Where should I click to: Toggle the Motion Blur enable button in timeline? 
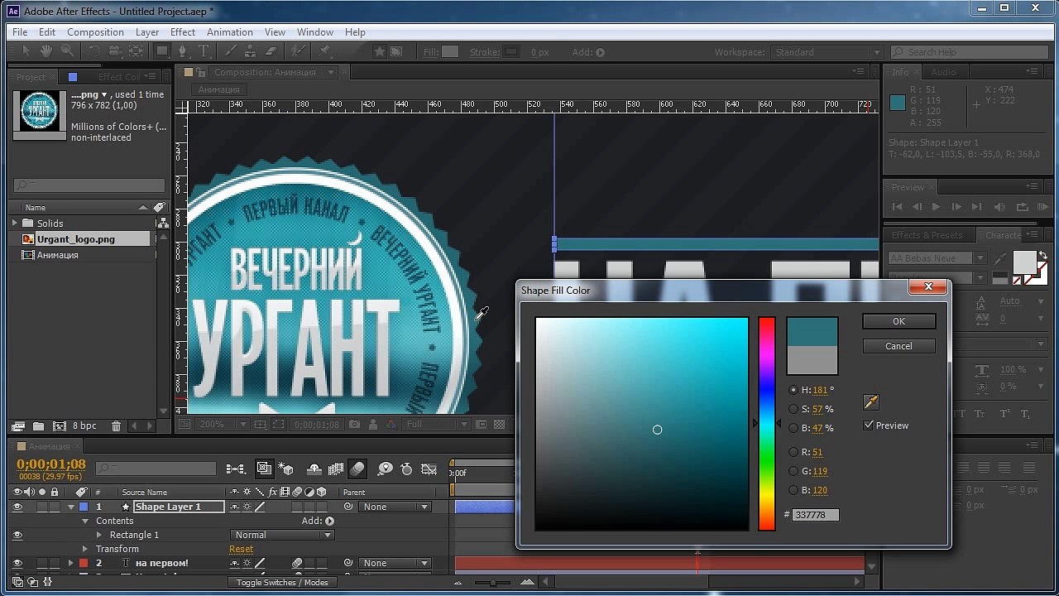click(357, 469)
